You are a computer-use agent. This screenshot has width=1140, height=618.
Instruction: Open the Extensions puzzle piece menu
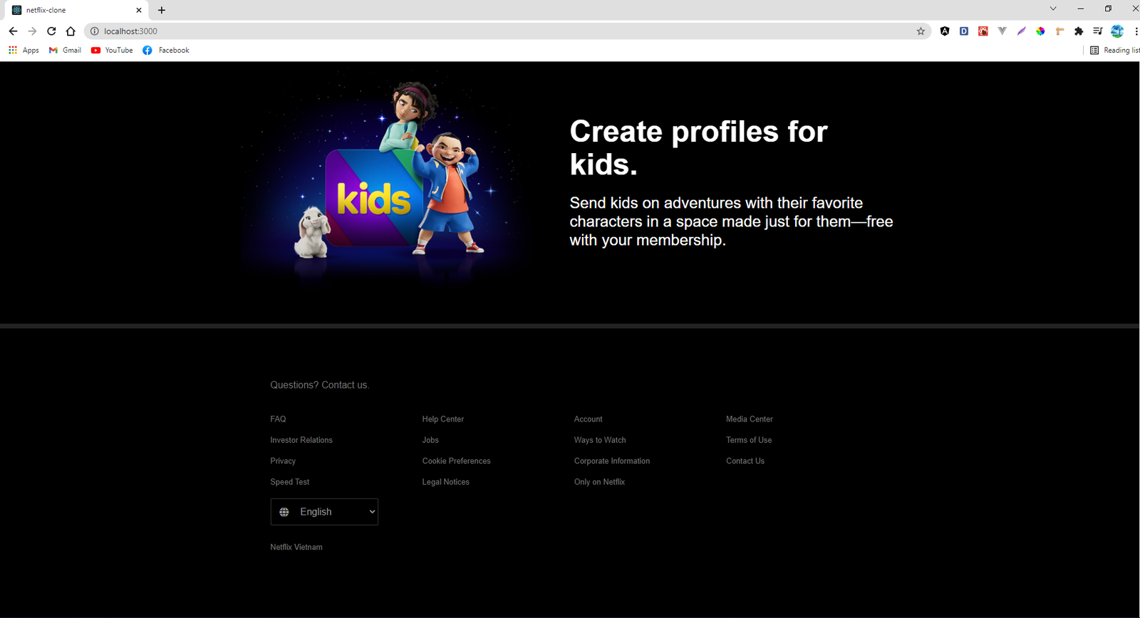(1079, 31)
